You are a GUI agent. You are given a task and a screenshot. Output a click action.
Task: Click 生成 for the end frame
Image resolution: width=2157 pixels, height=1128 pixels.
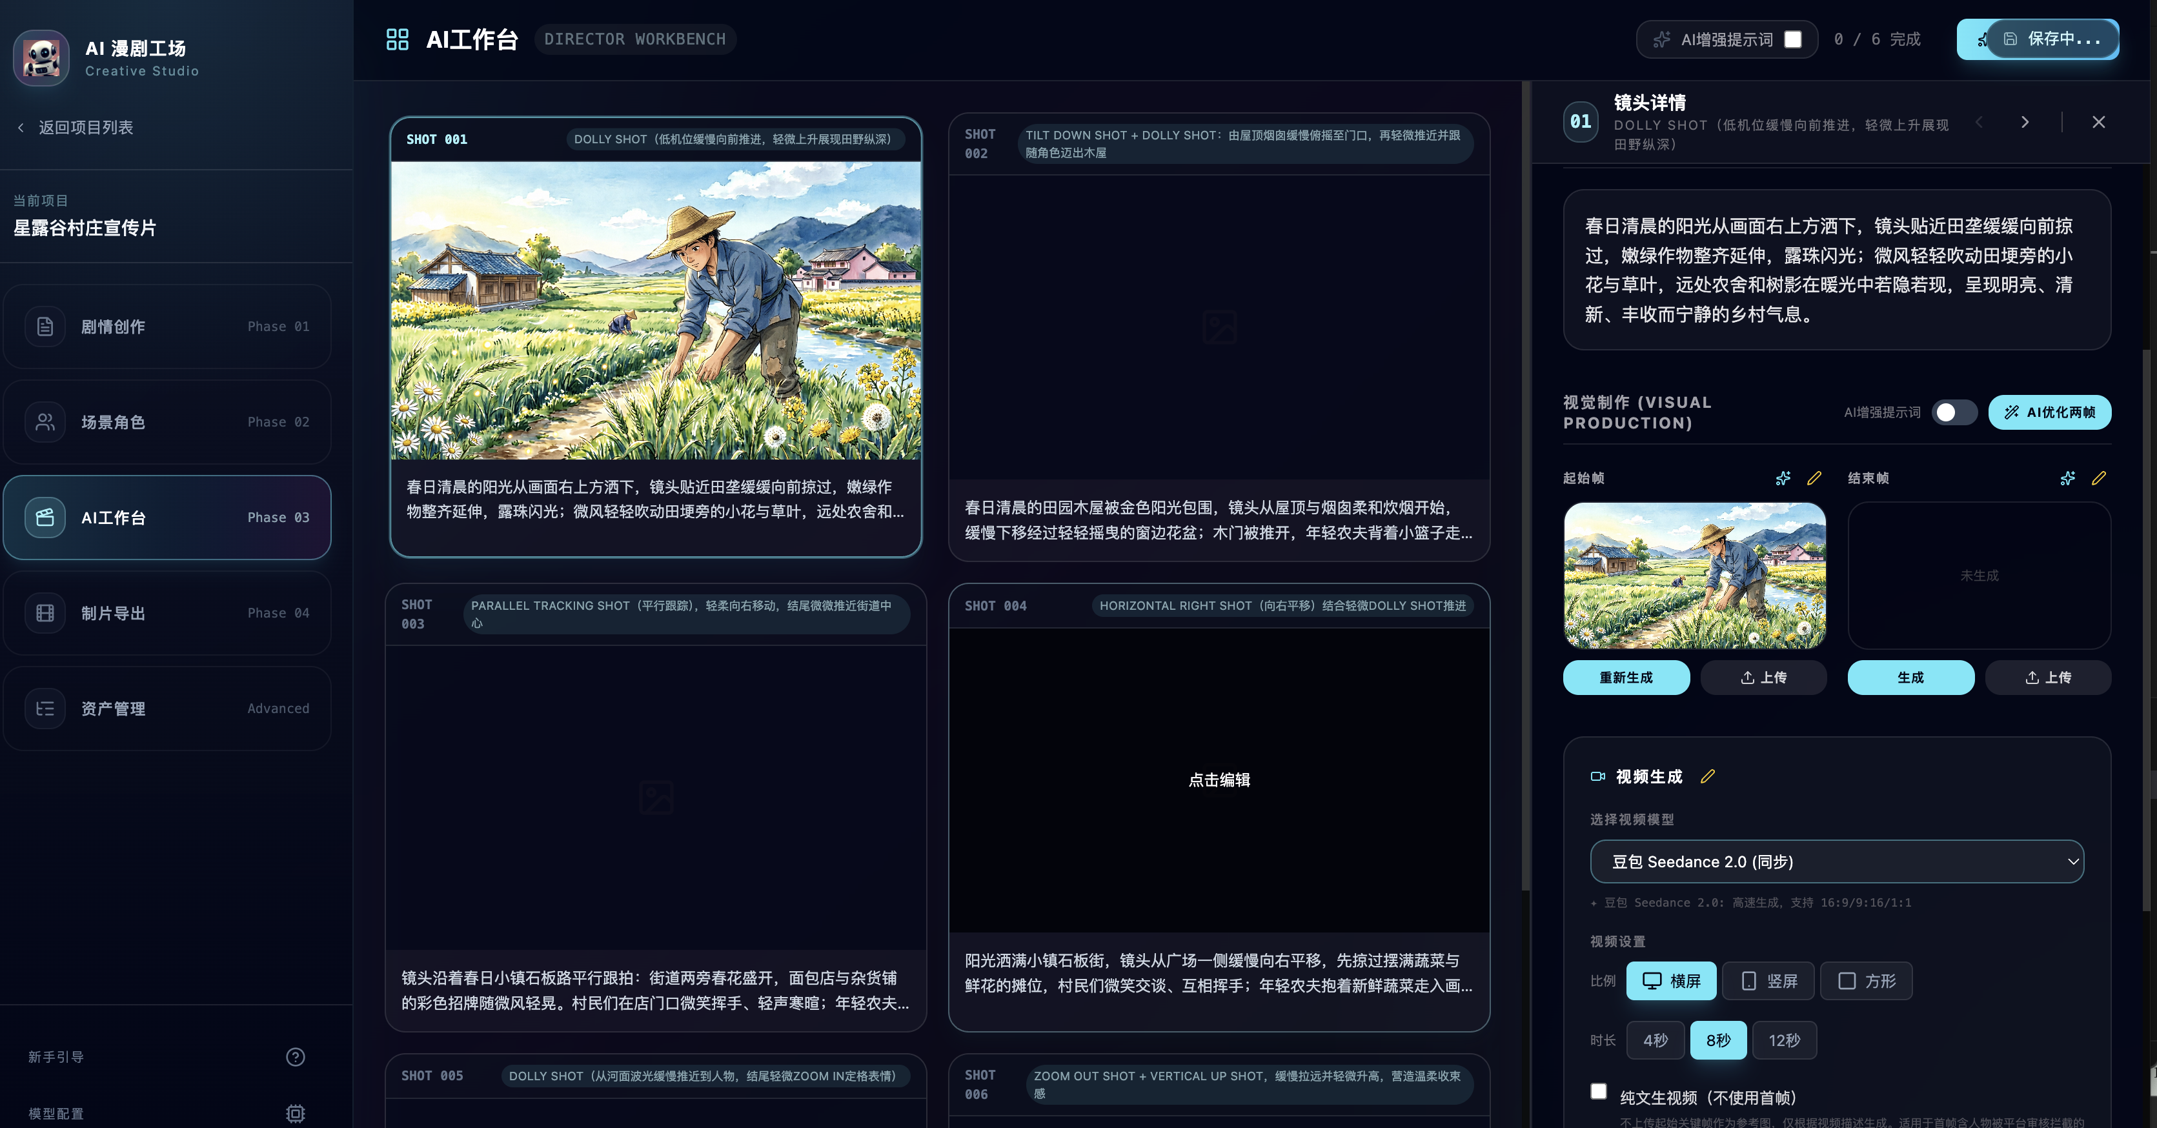[x=1911, y=678]
